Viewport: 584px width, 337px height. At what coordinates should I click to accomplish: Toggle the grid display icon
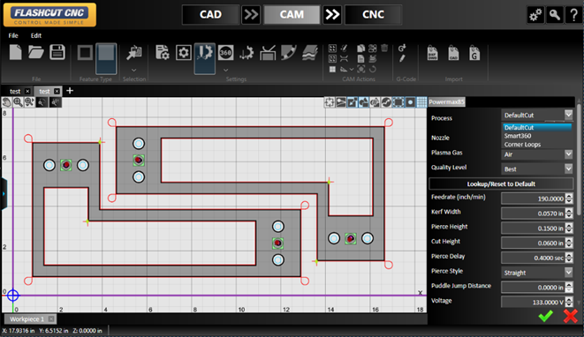(421, 102)
